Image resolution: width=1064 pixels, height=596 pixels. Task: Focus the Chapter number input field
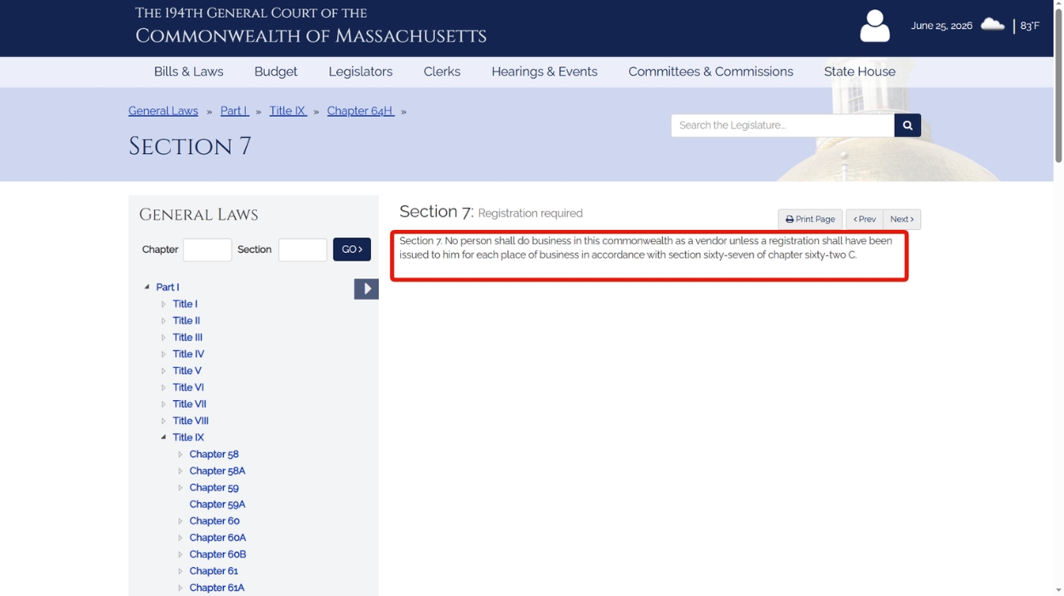(x=207, y=249)
